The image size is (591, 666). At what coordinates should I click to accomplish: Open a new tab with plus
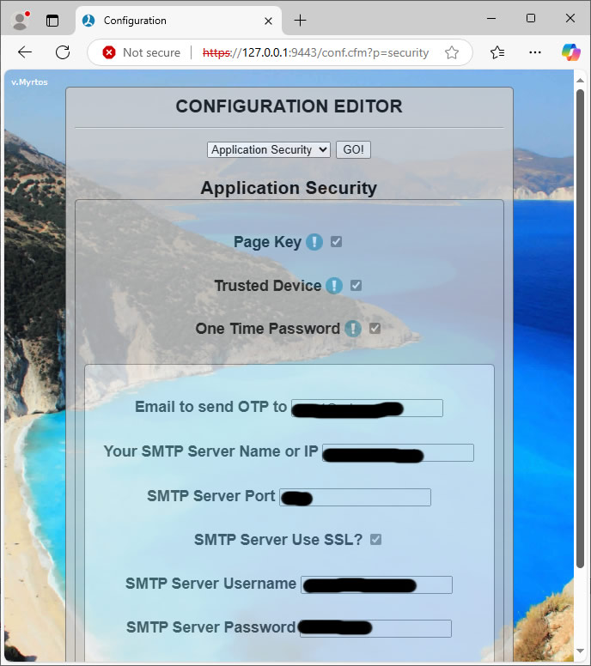300,21
